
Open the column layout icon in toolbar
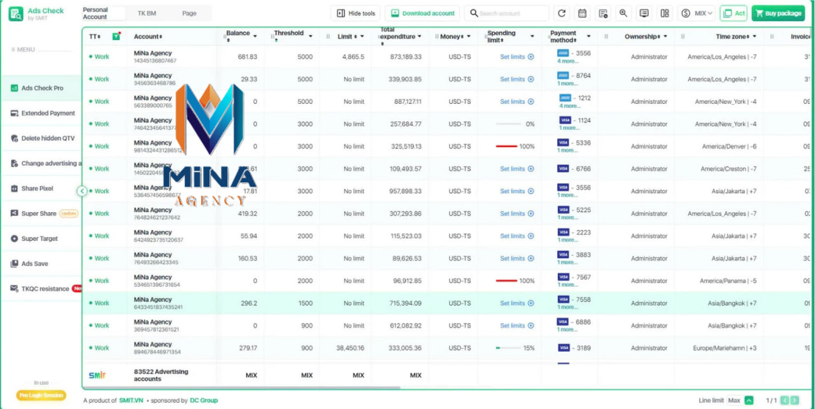point(665,13)
